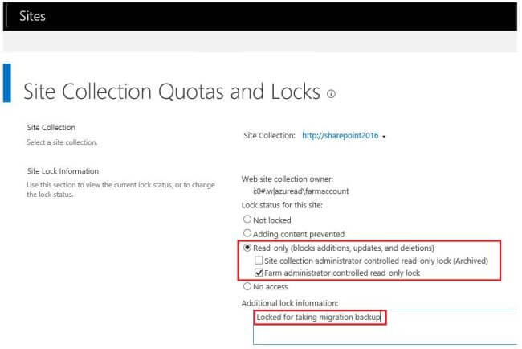The image size is (522, 349).
Task: Uncheck Farm administrator controlled read-only lock
Action: [259, 273]
